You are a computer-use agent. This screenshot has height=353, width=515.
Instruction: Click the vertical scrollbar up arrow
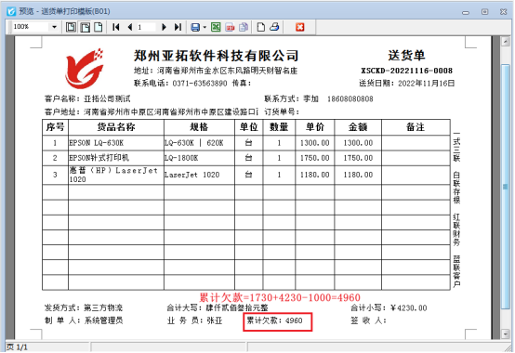(505, 41)
